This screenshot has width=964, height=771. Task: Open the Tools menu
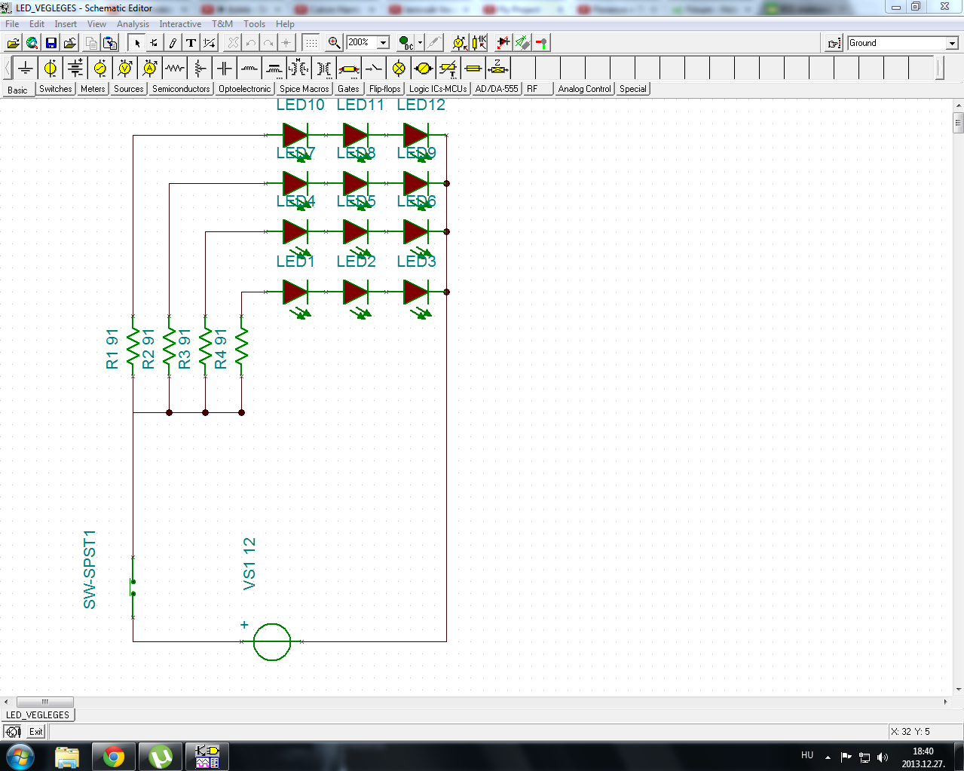coord(254,24)
